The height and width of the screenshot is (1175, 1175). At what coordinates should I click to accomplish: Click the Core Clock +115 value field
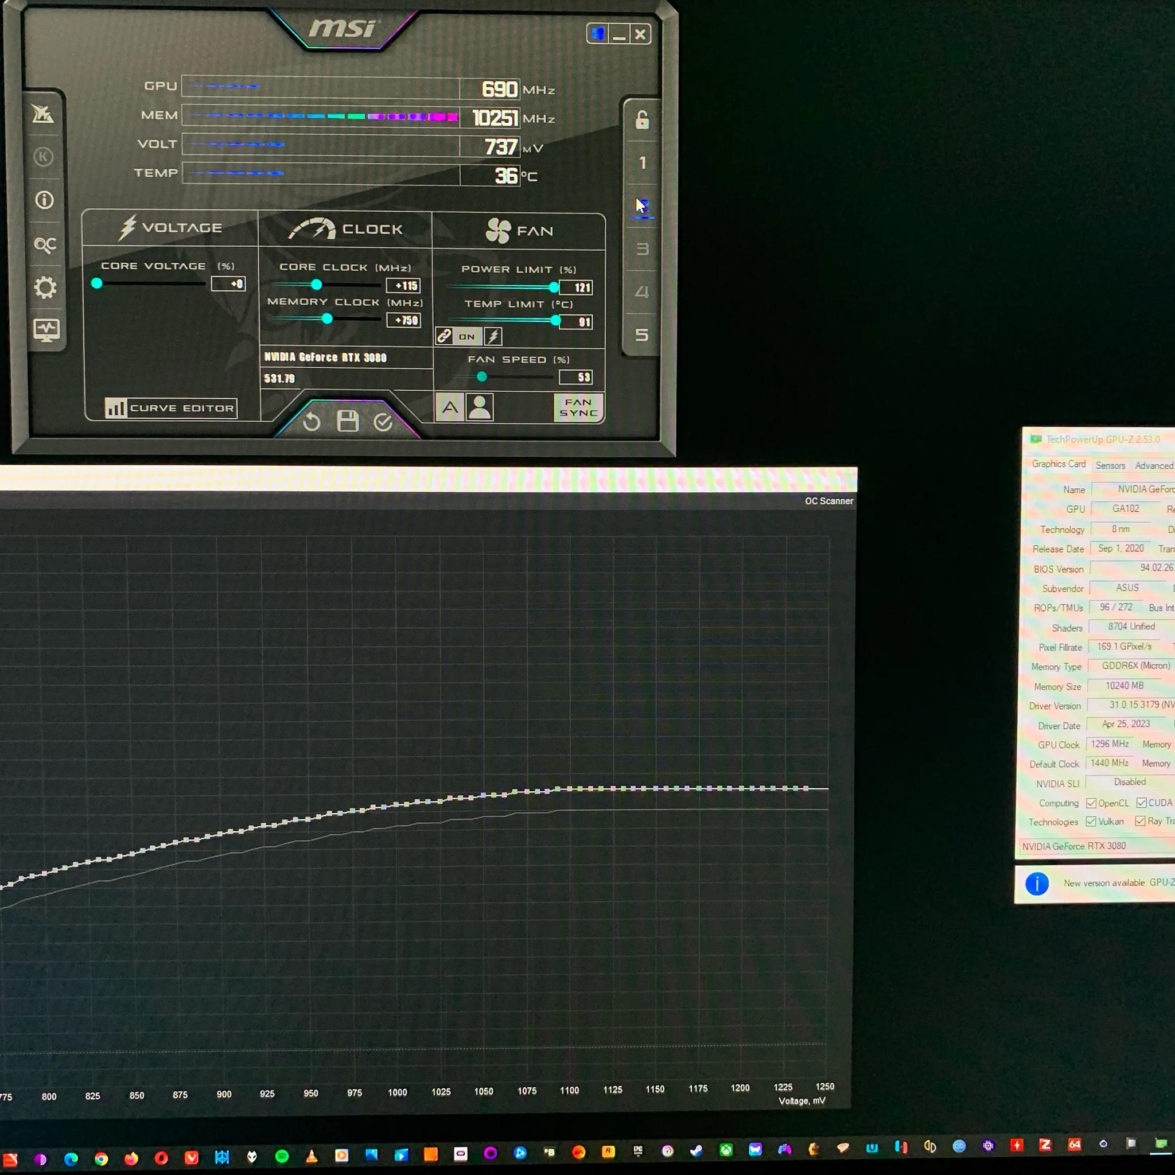pos(403,286)
